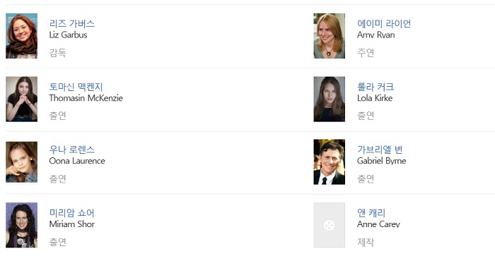Viewport: 495px width, 268px height.
Task: Visit the 앤 캐리 name link
Action: (371, 213)
